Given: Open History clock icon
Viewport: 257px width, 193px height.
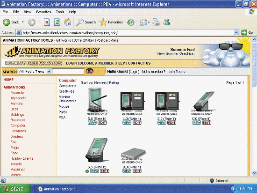Looking at the screenshot, I should coord(131,22).
